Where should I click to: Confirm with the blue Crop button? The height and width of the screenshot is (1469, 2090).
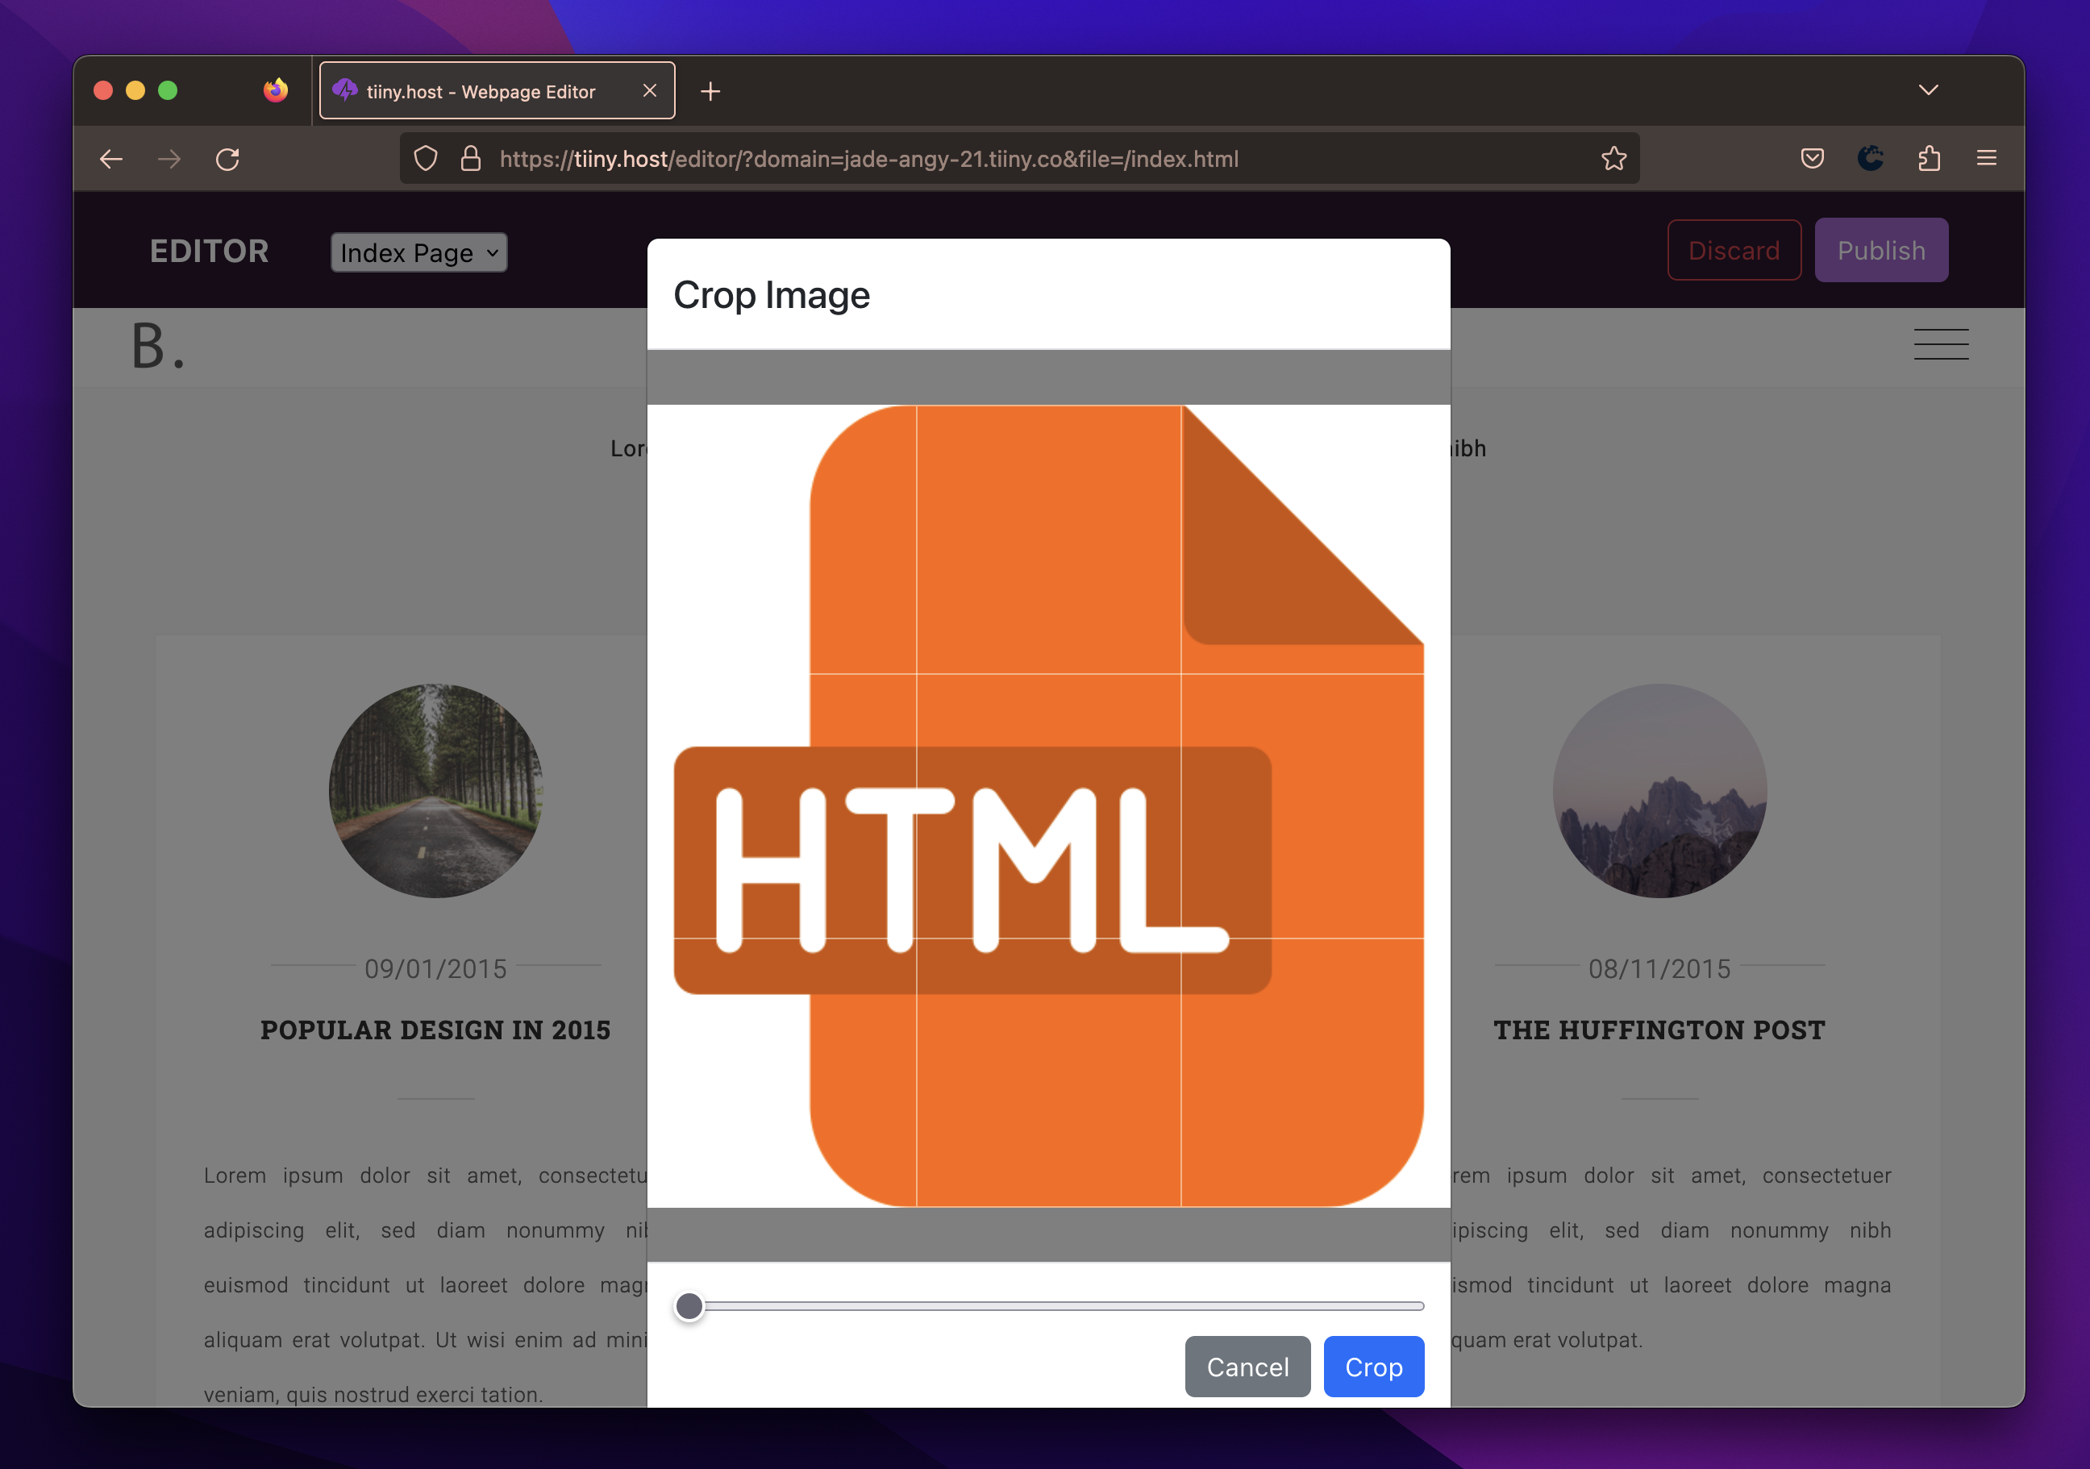pos(1372,1366)
